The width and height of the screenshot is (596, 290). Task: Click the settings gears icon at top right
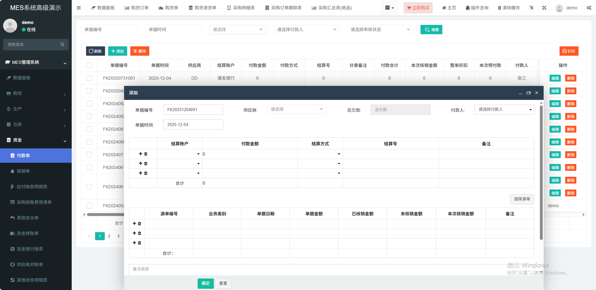coord(589,8)
